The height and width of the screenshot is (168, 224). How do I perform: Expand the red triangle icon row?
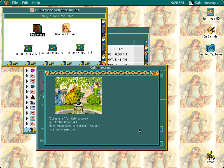(27, 97)
